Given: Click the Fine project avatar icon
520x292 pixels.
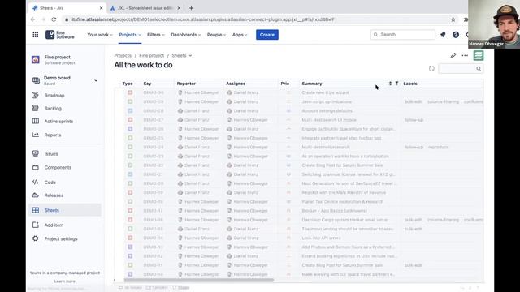Looking at the screenshot, I should coord(36,59).
